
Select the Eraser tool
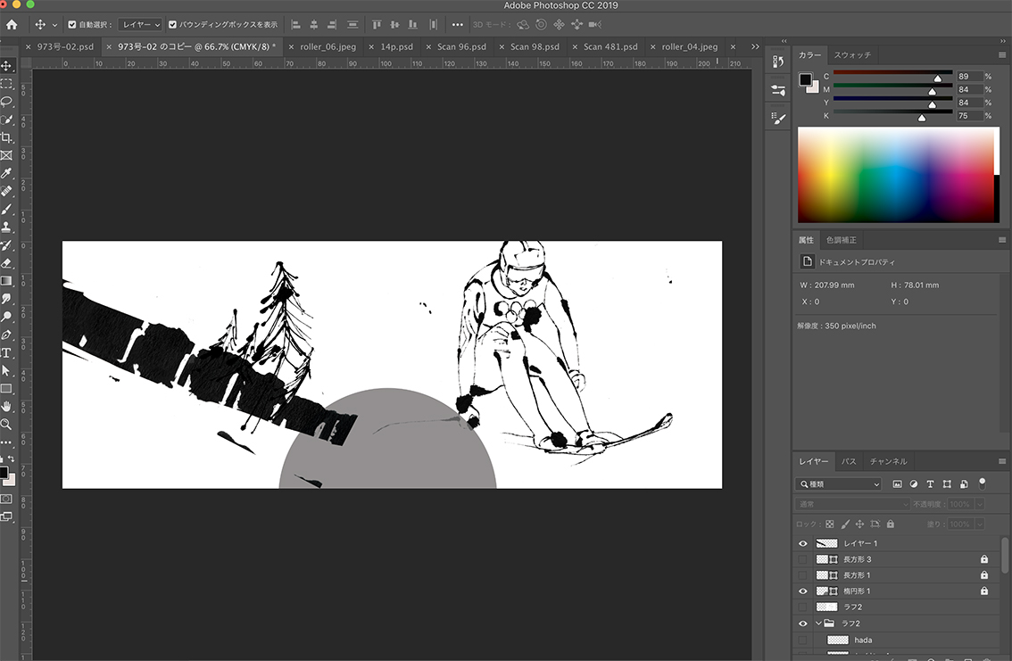point(6,263)
